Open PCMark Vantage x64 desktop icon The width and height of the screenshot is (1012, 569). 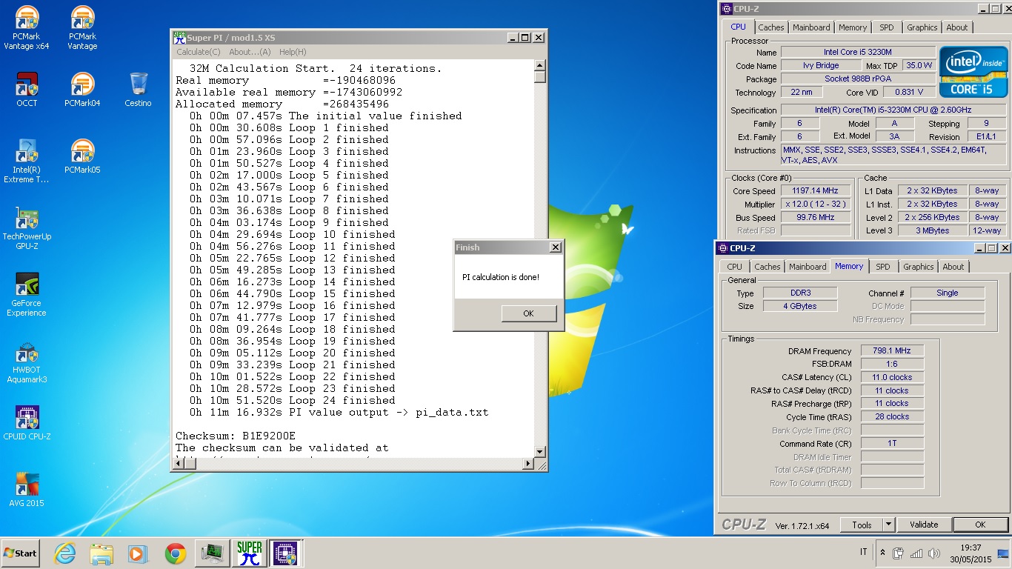(27, 28)
